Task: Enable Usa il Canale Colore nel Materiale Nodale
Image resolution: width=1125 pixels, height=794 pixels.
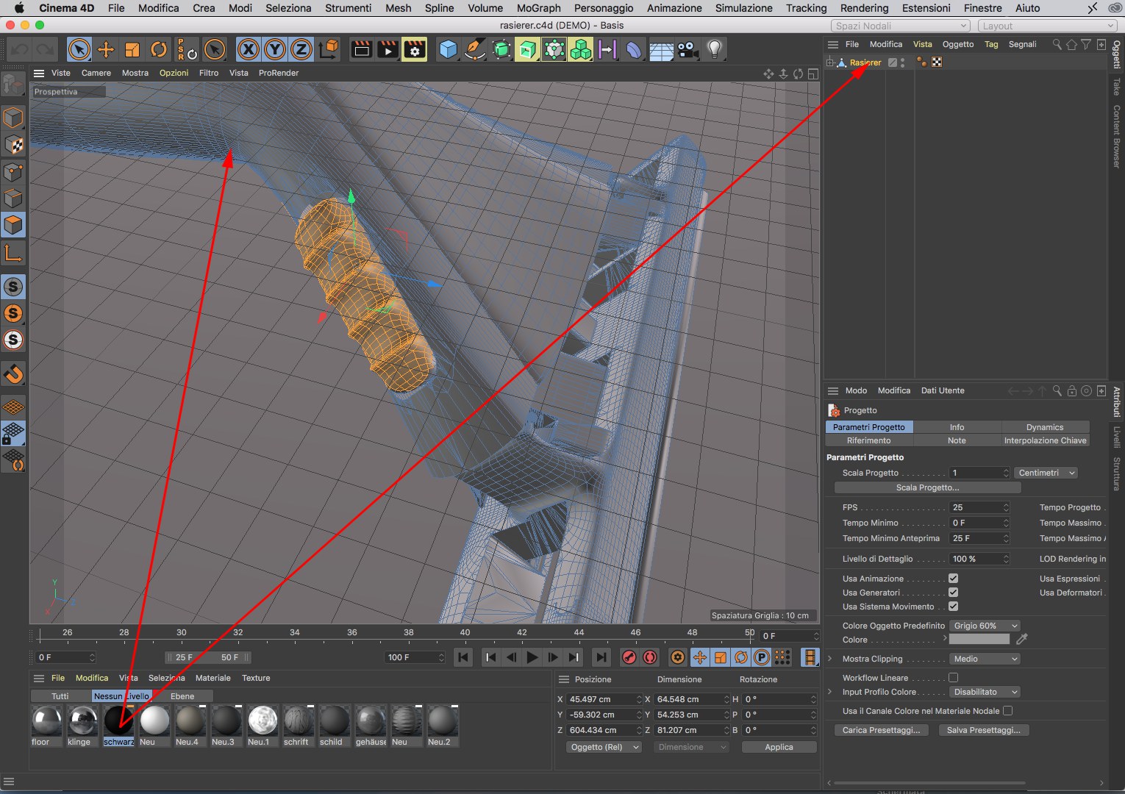Action: point(1007,711)
